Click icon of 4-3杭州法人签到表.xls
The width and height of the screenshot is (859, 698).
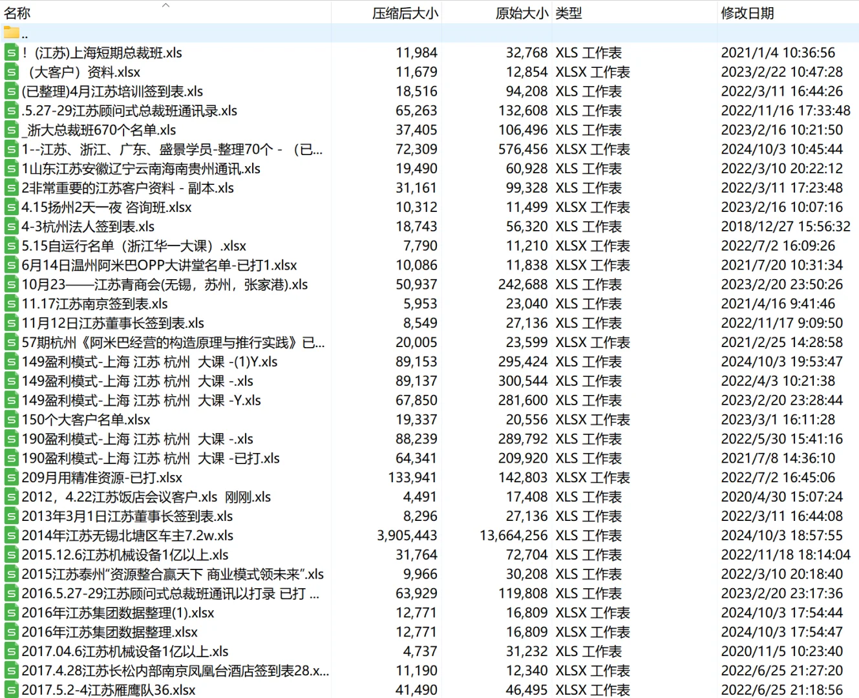(x=12, y=226)
